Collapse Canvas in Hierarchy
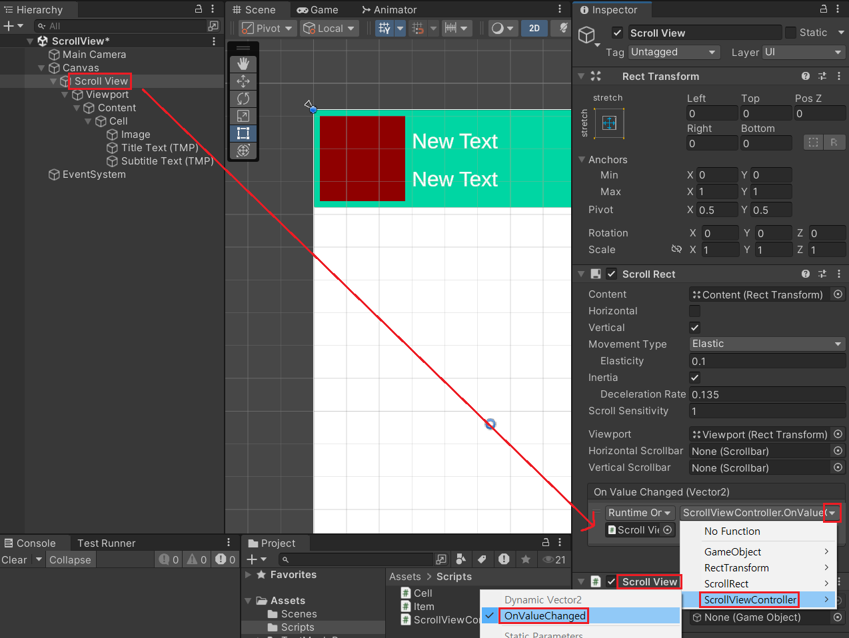This screenshot has width=849, height=638. 41,68
